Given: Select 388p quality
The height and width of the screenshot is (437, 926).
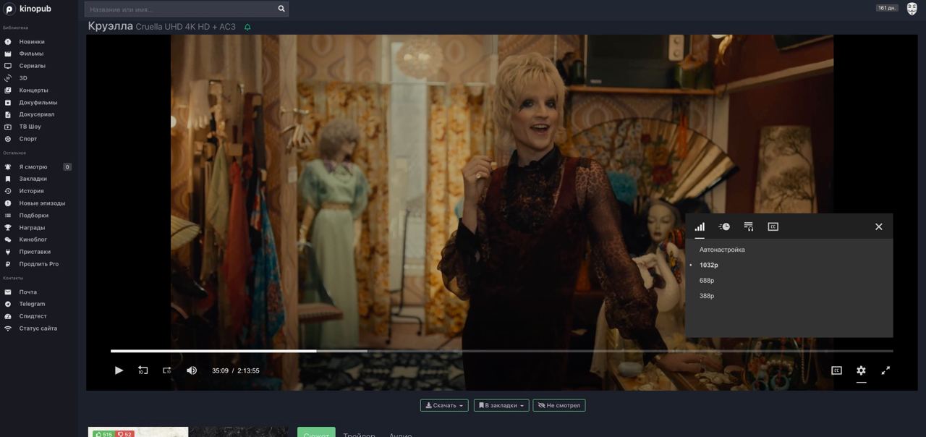Looking at the screenshot, I should click(x=707, y=296).
